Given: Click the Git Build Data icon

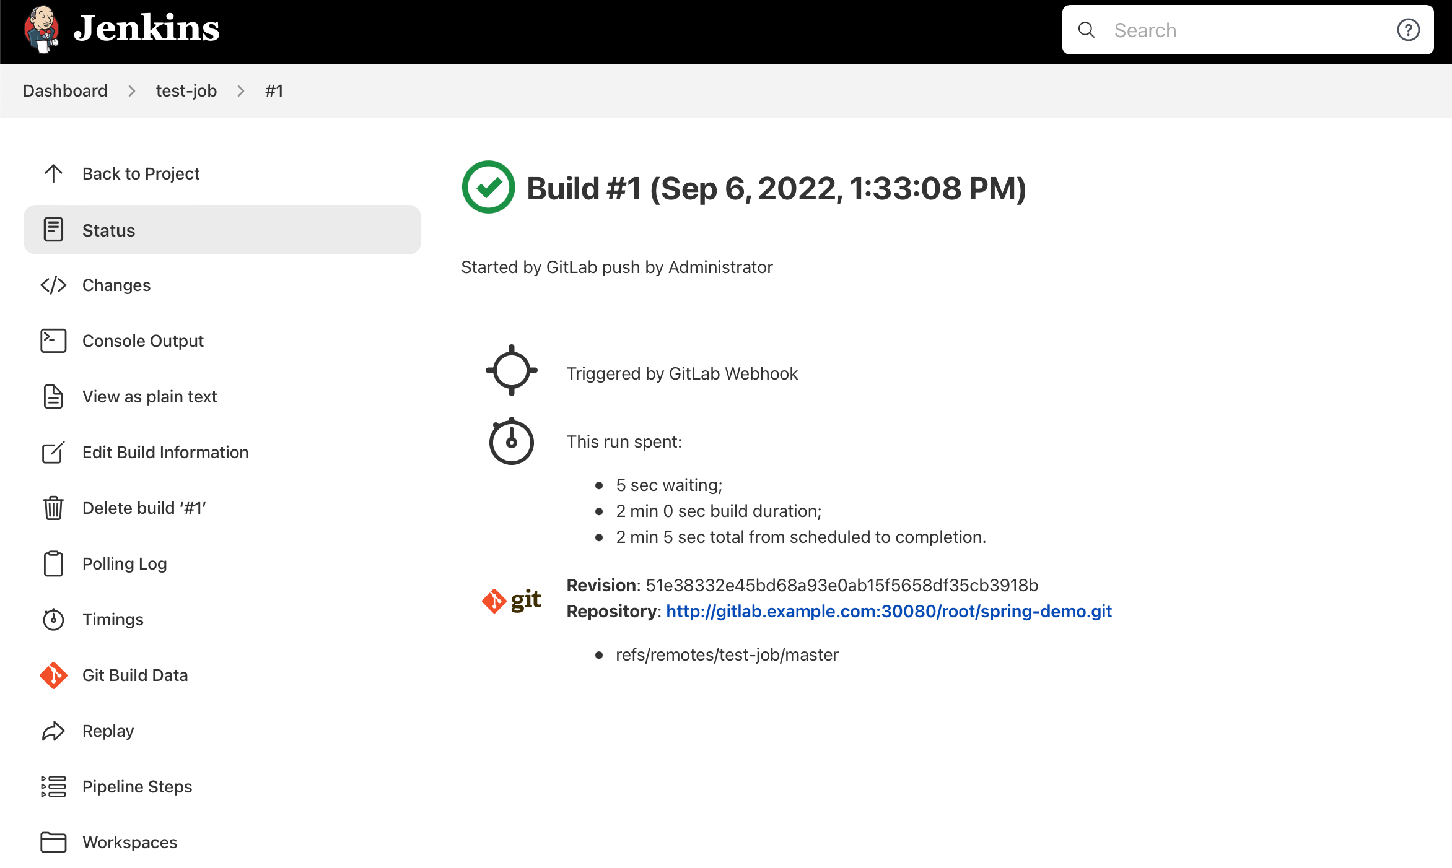Looking at the screenshot, I should click(x=53, y=675).
